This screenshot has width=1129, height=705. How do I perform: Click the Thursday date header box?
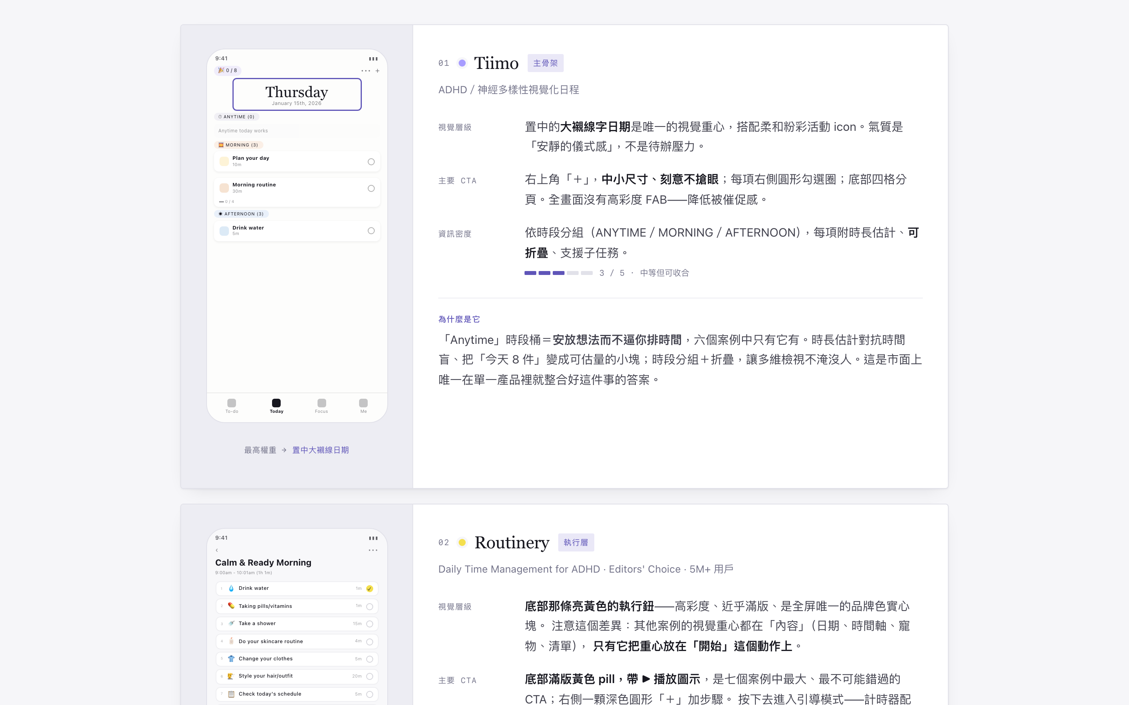pos(297,94)
